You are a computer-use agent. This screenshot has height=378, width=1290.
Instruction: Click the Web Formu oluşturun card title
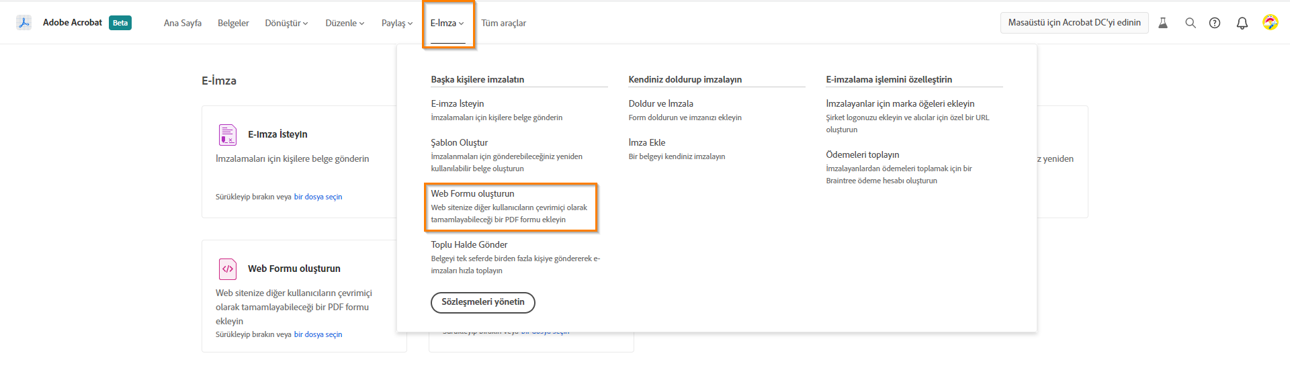coord(294,269)
